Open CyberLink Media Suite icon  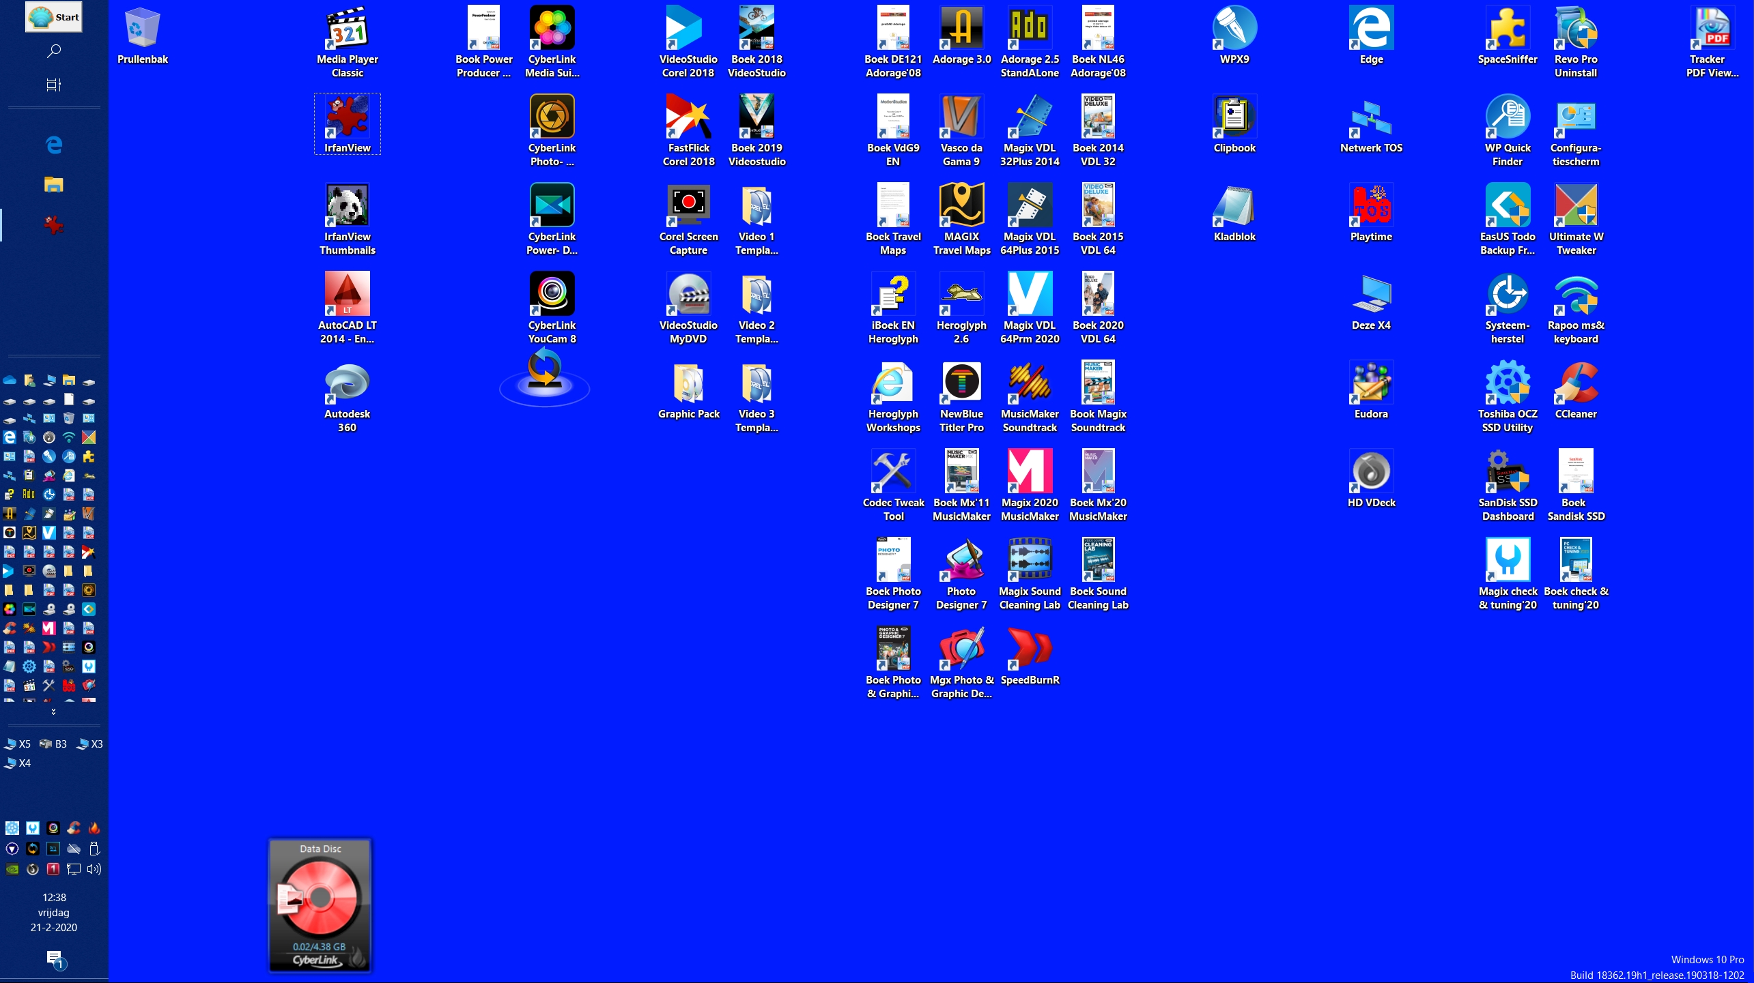point(552,43)
